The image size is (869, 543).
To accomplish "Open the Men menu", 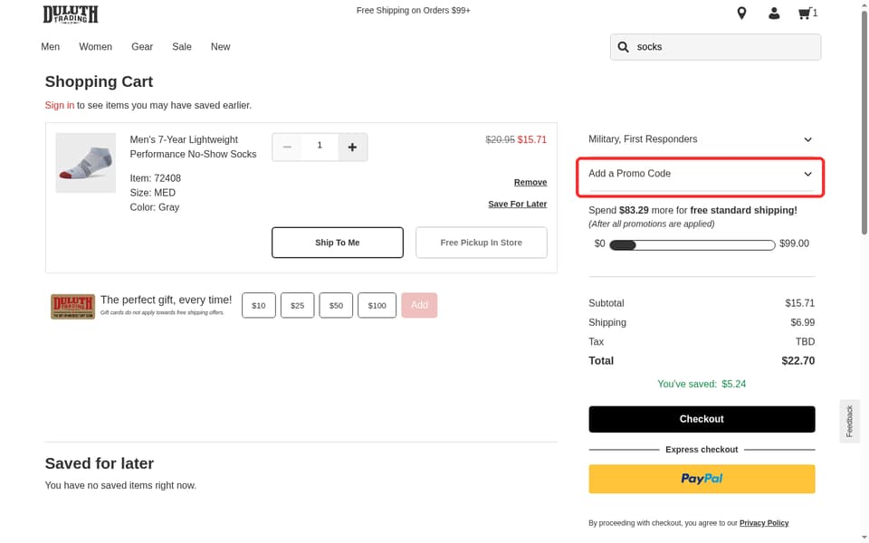I will pyautogui.click(x=51, y=47).
